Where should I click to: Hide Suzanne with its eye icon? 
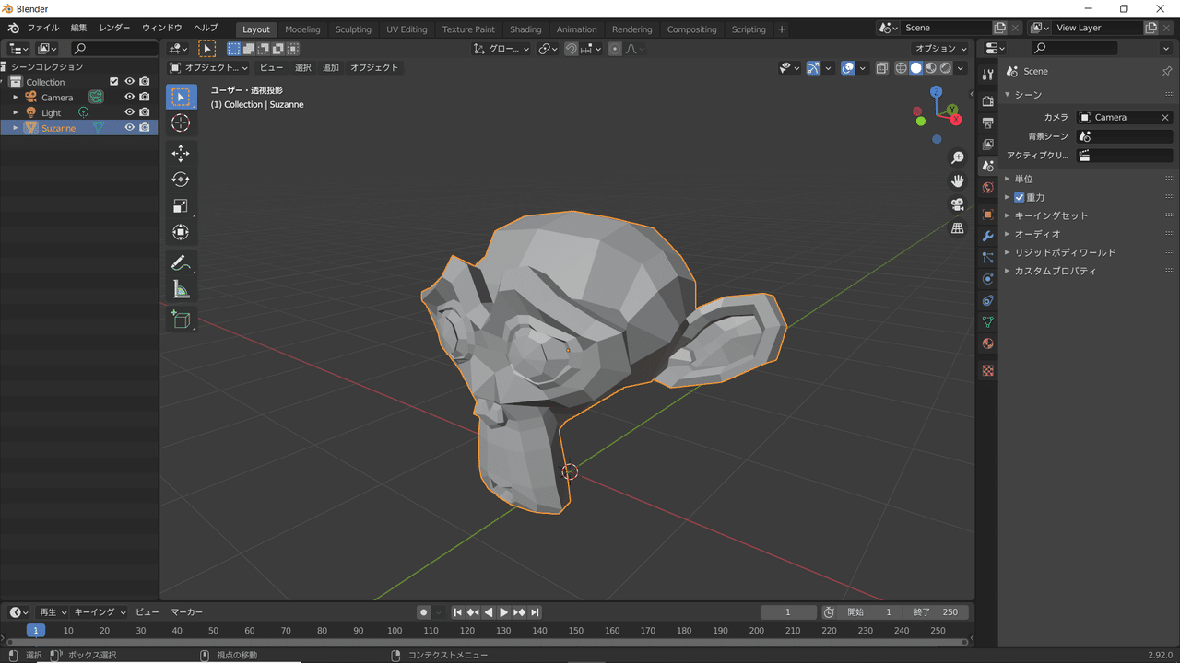pyautogui.click(x=130, y=128)
